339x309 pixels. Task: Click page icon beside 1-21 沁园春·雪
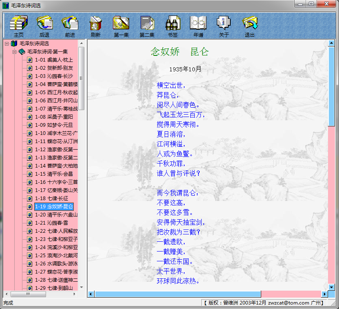tap(30, 223)
